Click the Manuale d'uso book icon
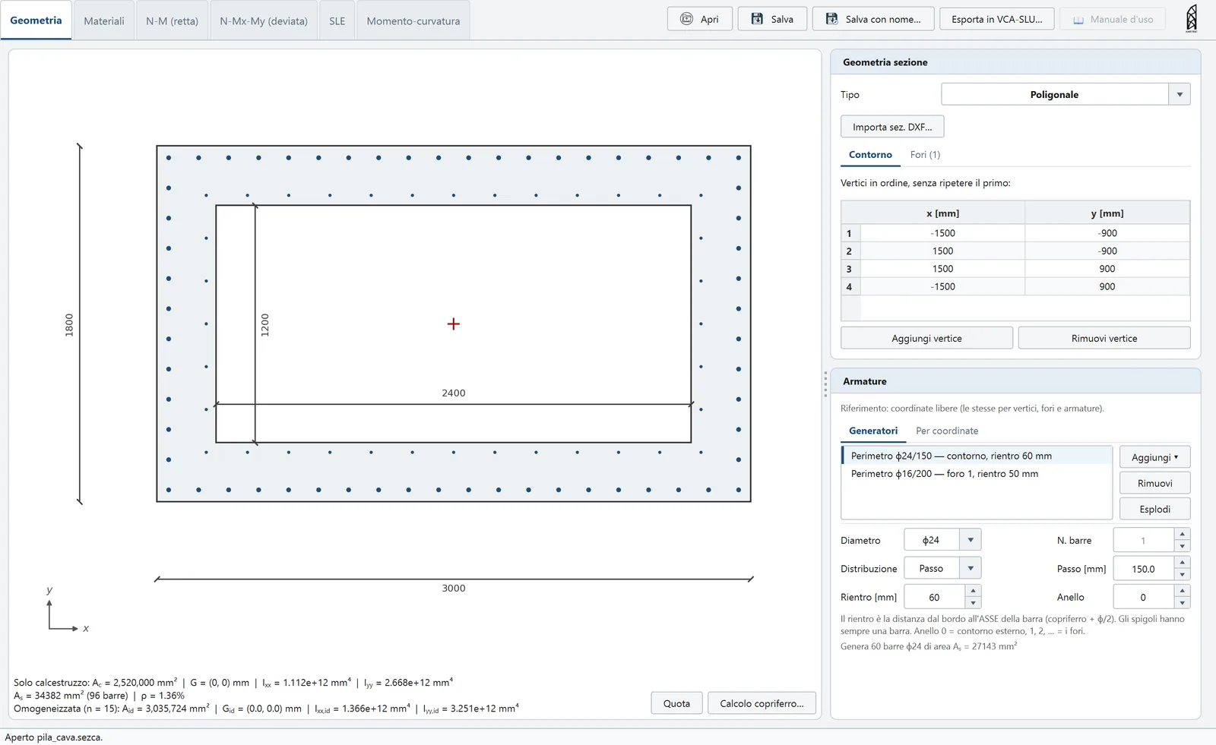The width and height of the screenshot is (1216, 745). point(1078,20)
